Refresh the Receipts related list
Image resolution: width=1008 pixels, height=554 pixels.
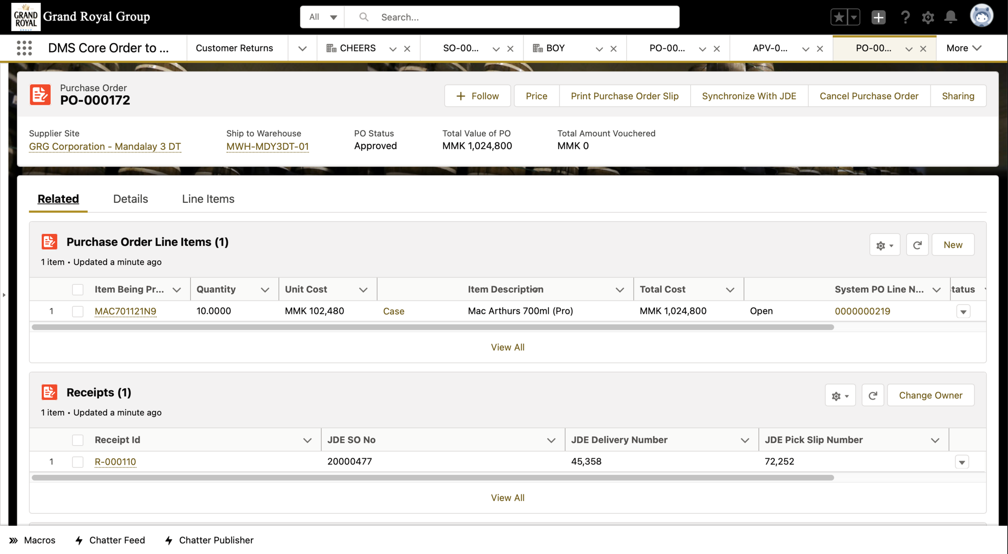[x=873, y=396]
